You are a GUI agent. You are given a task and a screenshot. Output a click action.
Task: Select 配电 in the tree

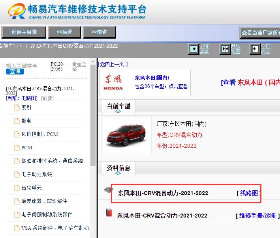tap(26, 121)
